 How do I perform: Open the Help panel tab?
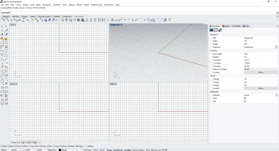(x=246, y=26)
